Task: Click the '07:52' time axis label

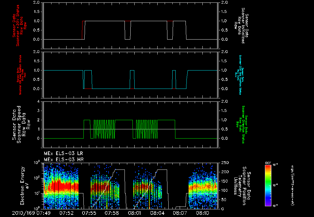Action: (67, 213)
